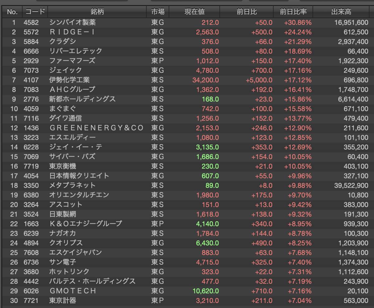Select the シンバイオ製薬 row
374x308 pixels.
coord(187,22)
